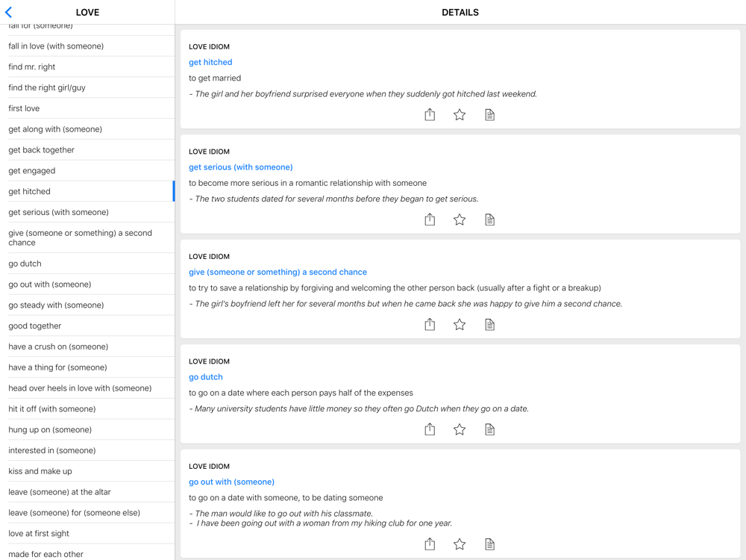Open 'head over heels in love with (someone)'

80,388
